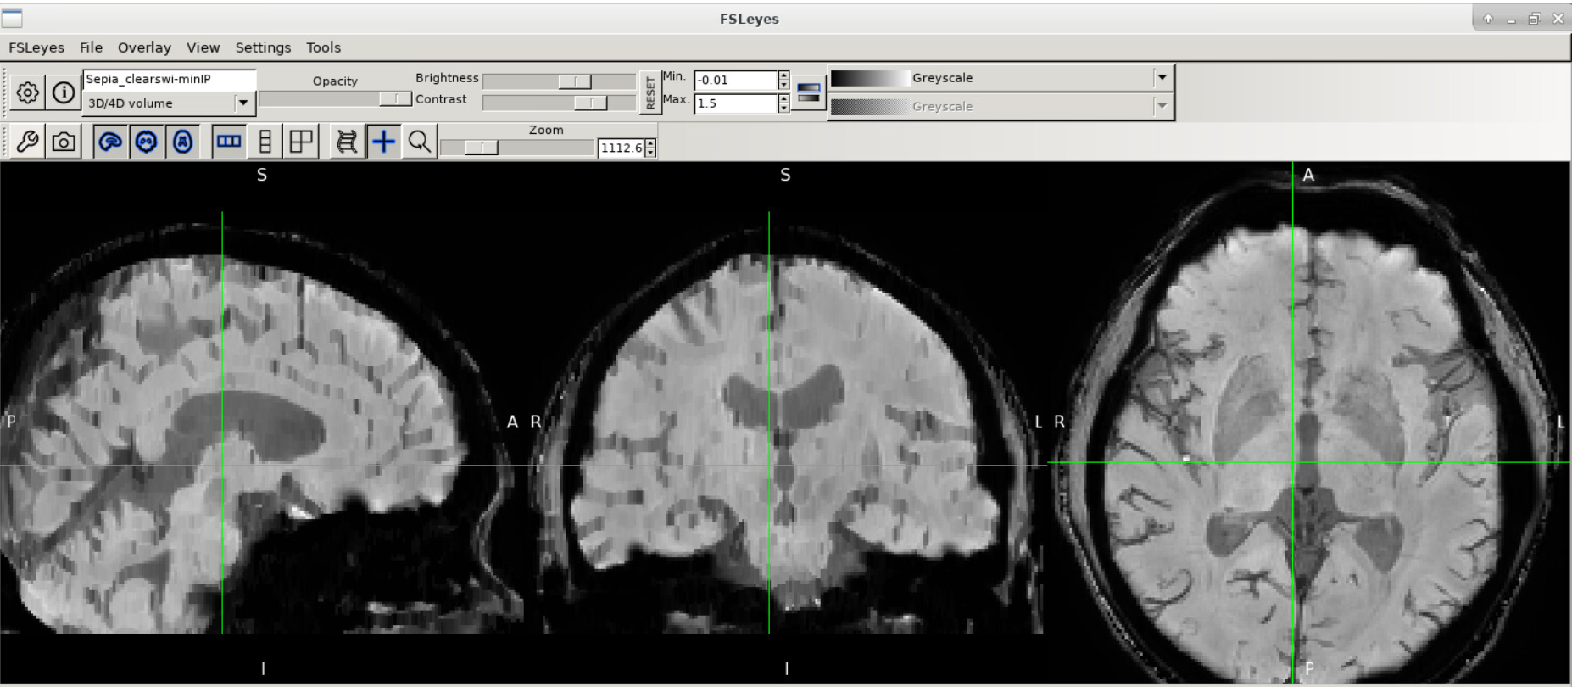Select horizontal layout icon
Image resolution: width=1572 pixels, height=687 pixels.
pyautogui.click(x=229, y=142)
